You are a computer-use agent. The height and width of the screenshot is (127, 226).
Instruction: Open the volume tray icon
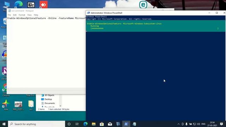[198, 124]
